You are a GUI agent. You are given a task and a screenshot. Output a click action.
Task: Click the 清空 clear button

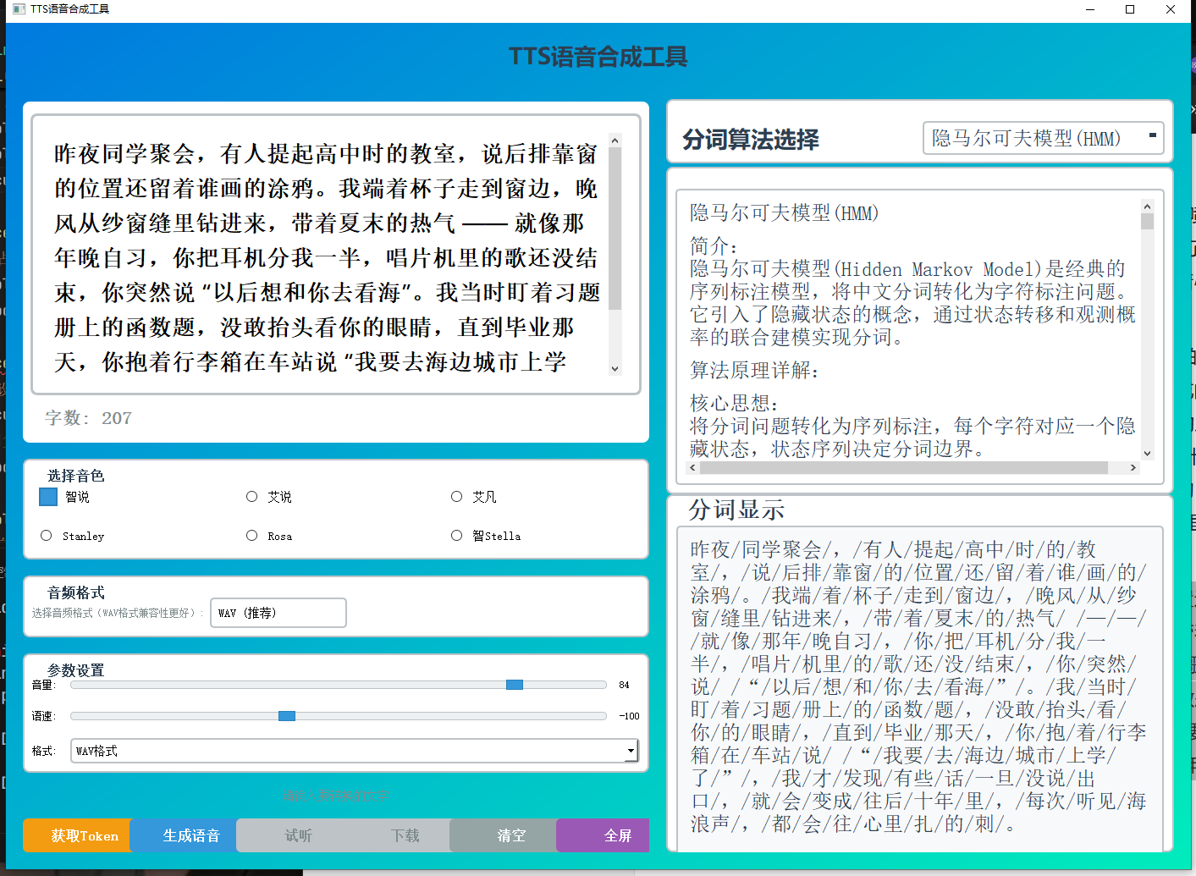tap(504, 835)
